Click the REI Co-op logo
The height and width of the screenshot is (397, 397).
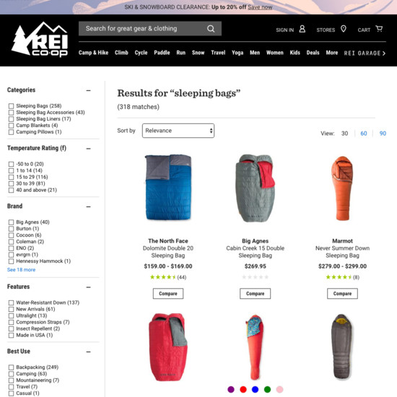pyautogui.click(x=40, y=39)
